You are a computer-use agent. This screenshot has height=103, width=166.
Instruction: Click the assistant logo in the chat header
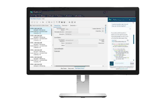(x=110, y=20)
